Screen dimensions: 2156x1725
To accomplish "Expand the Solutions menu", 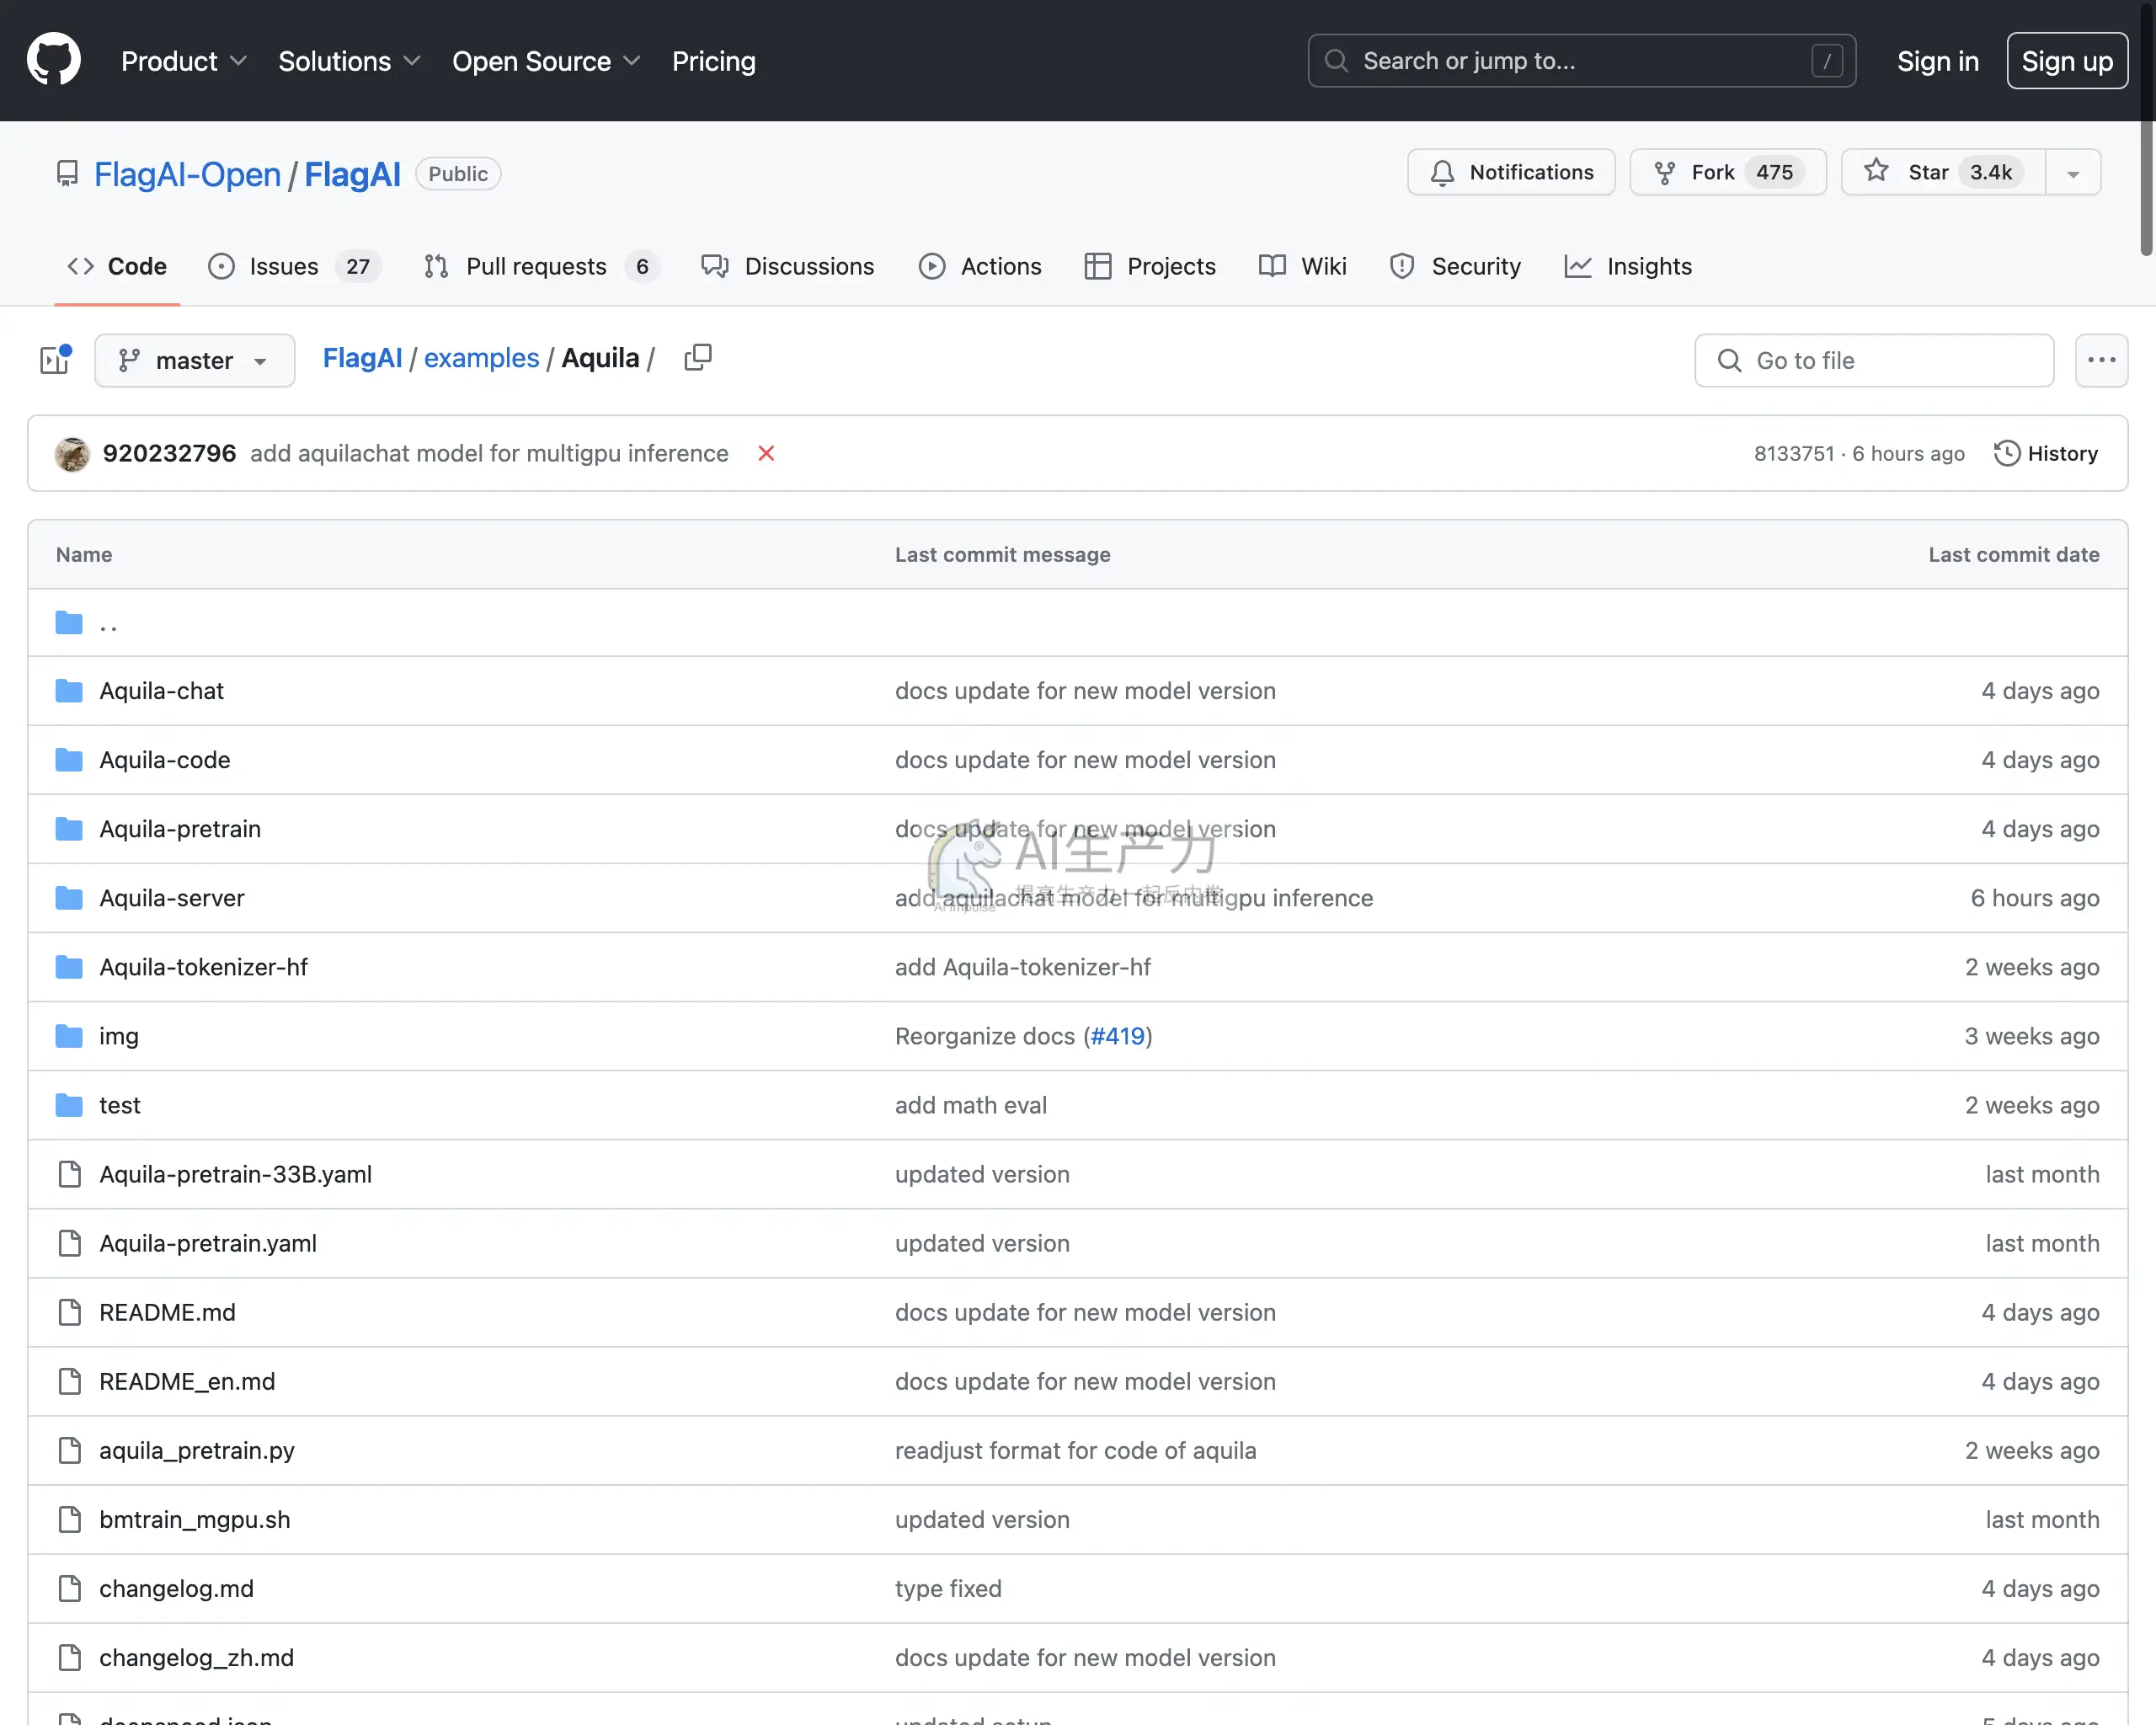I will tap(349, 61).
